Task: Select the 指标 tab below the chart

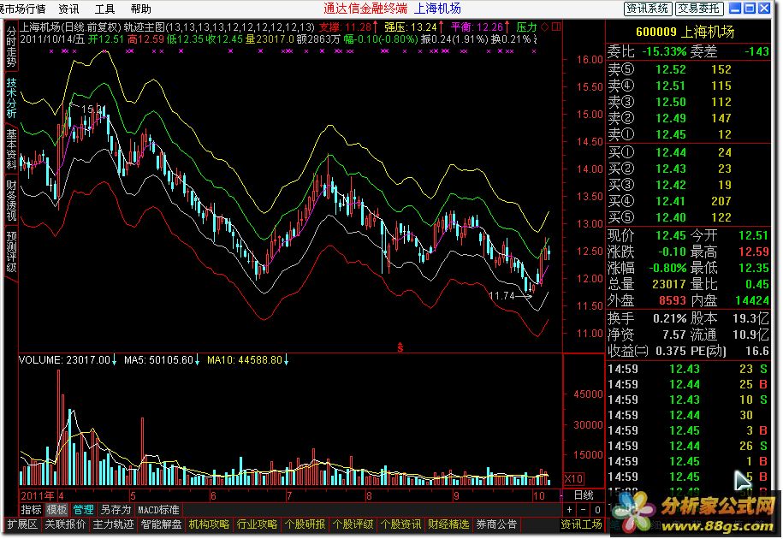Action: click(31, 510)
